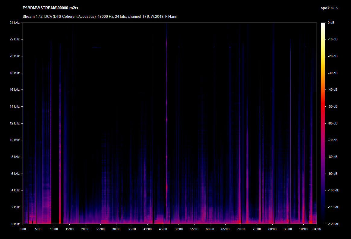Click the tall bright spike near 46 minutes

(x=166, y=121)
